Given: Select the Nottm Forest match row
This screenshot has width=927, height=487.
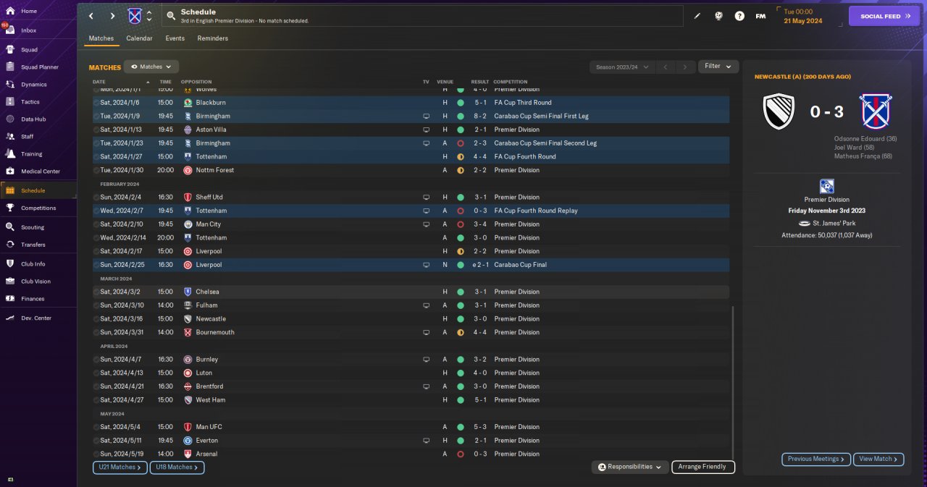Looking at the screenshot, I should [x=411, y=170].
